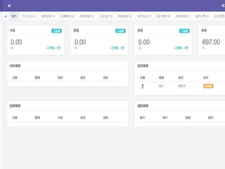Click the 评价审核 panel title
The height and width of the screenshot is (169, 225).
[15, 66]
